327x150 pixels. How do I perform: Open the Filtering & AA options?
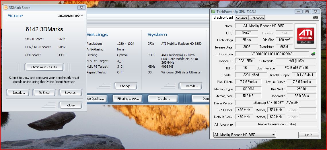(128, 99)
